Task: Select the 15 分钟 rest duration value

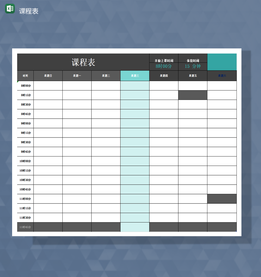Action: [x=193, y=66]
